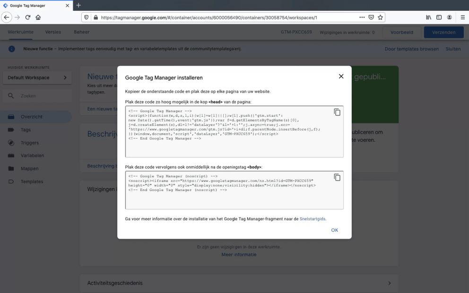Click the GTM-PXCC659 container ID
The width and height of the screenshot is (469, 293).
pyautogui.click(x=296, y=32)
